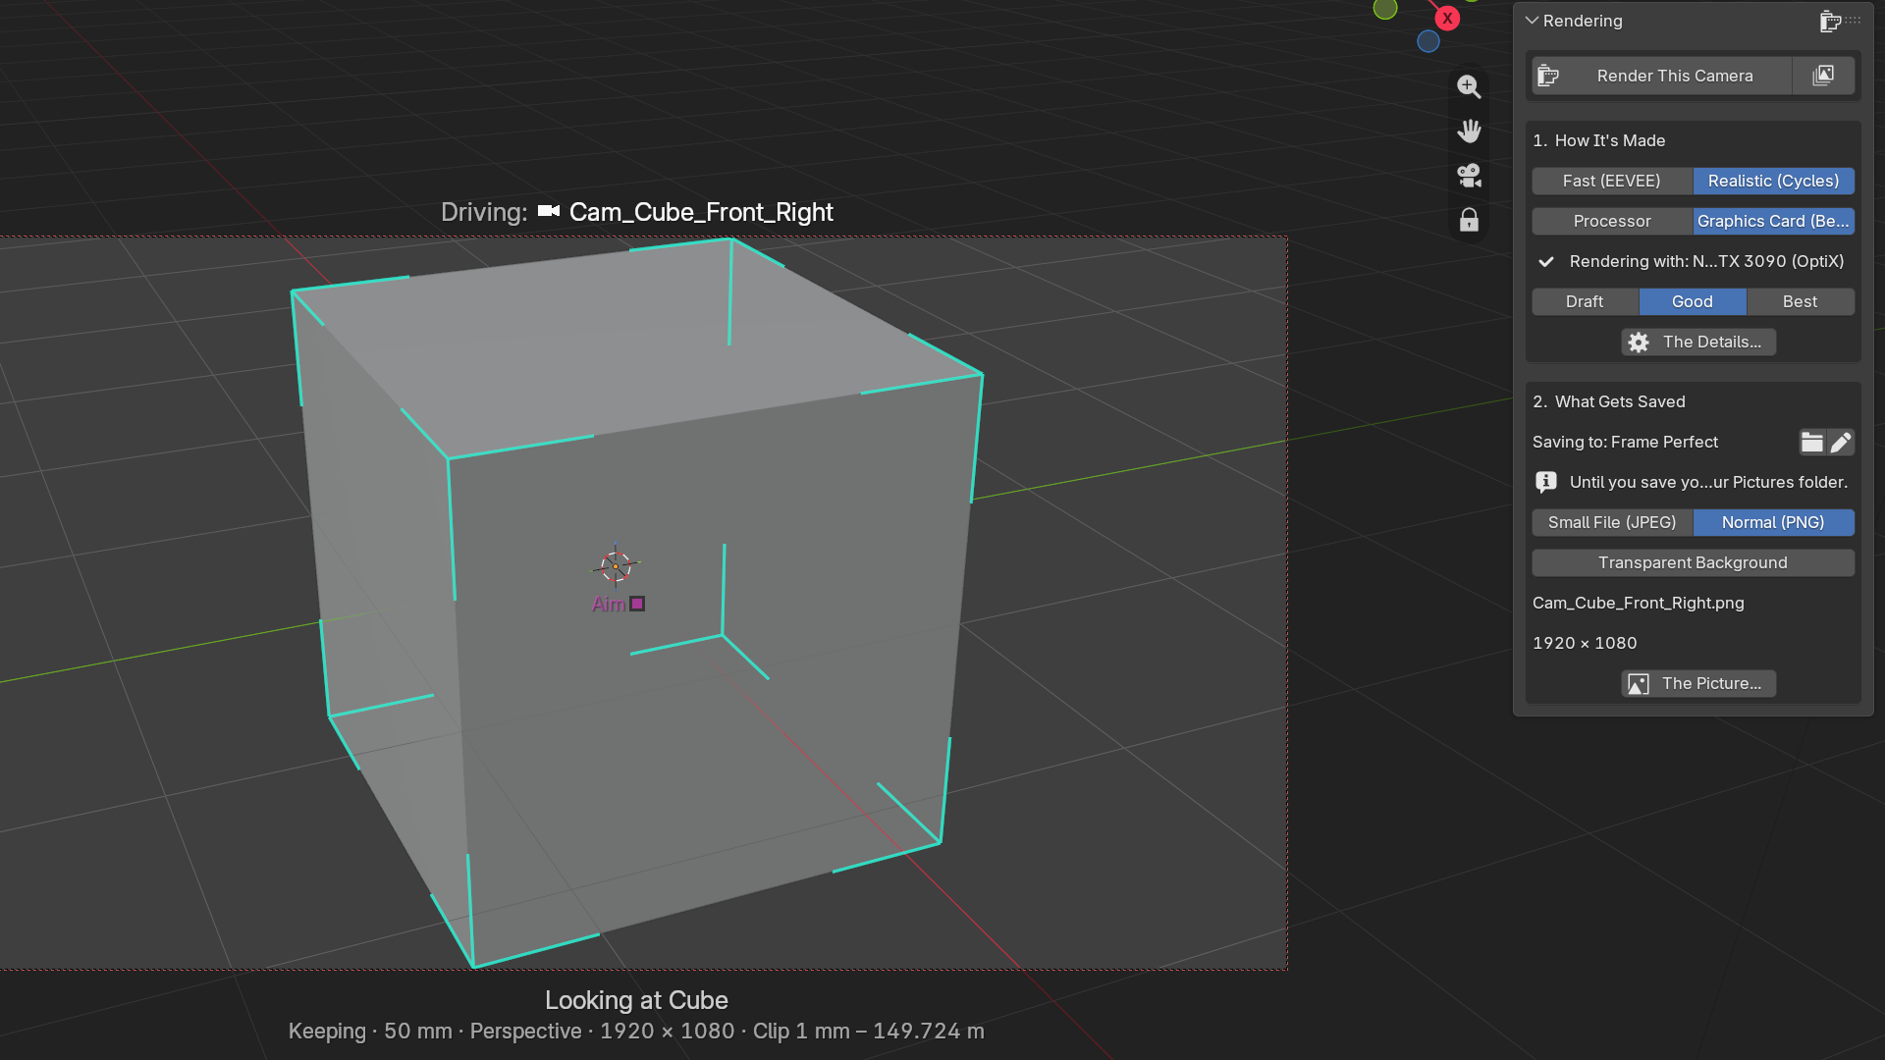Click the Keeping · 50 mm · Perspective status line

pos(636,1032)
